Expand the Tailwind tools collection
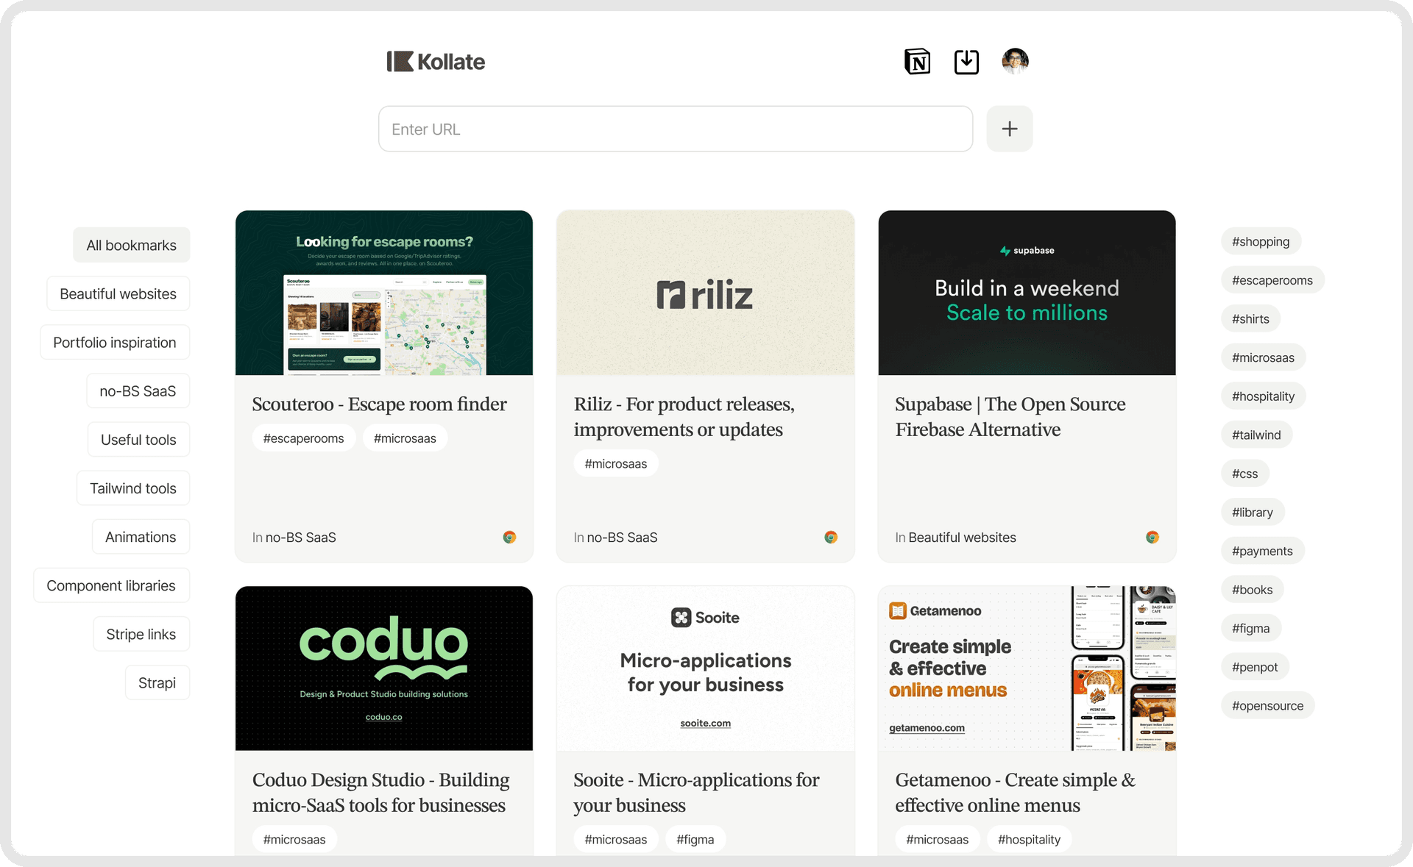 131,488
